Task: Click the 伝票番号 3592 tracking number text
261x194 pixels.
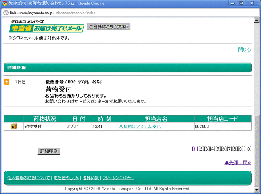Action: click(74, 82)
